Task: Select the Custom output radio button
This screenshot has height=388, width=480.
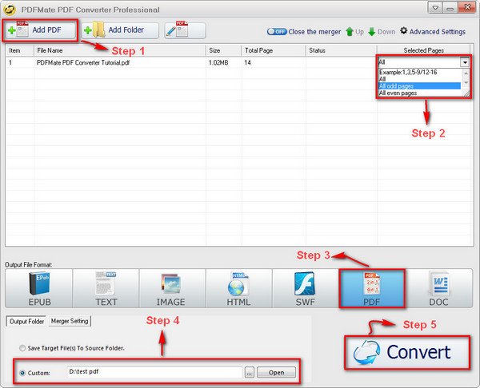Action: point(22,373)
